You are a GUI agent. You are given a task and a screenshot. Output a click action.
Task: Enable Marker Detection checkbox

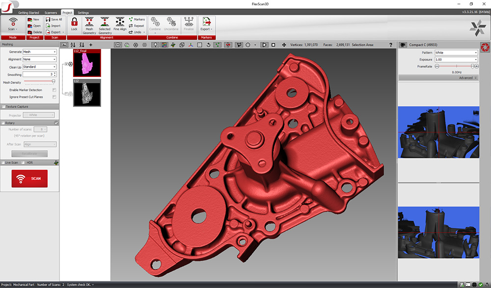(54, 90)
